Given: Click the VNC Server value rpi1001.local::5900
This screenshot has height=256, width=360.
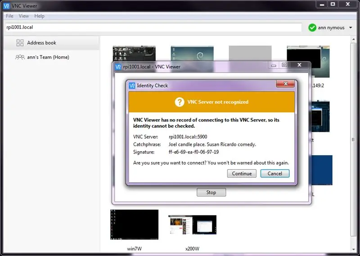Looking at the screenshot, I should [188, 137].
